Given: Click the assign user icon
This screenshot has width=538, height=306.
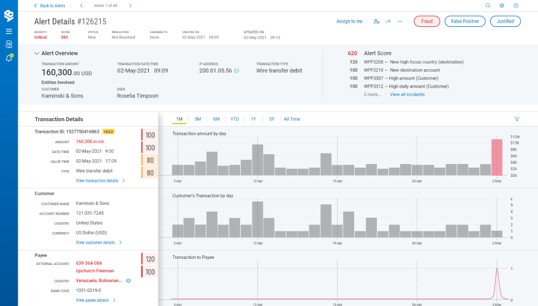Looking at the screenshot, I should tap(376, 21).
